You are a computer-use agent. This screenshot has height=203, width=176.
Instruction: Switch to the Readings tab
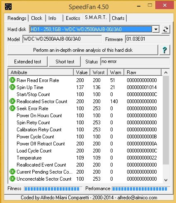click(17, 18)
